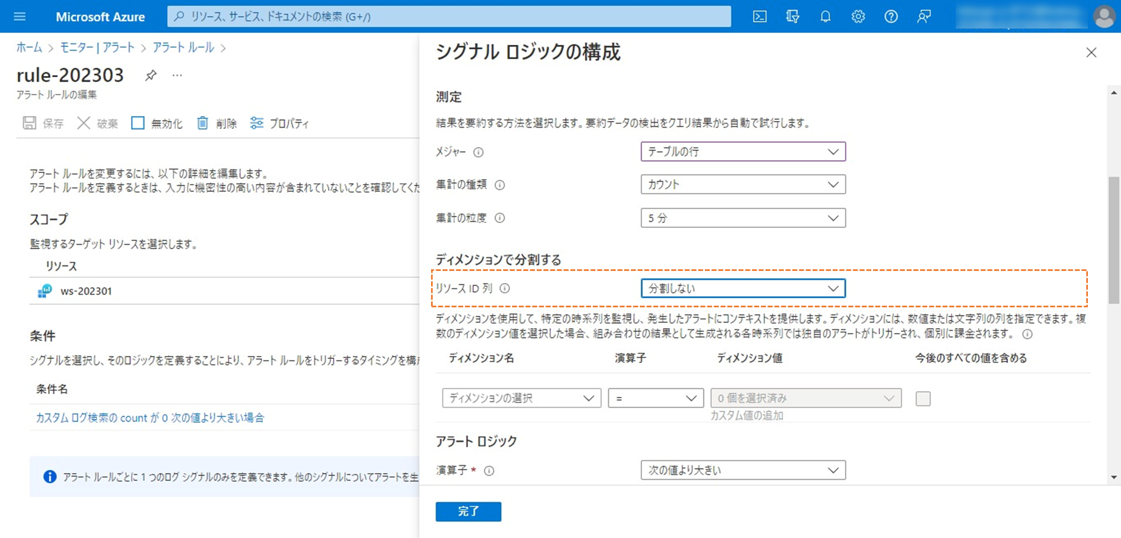Show info tooltip for 集計の粒度
Screen dimensions: 1121x538
499,218
